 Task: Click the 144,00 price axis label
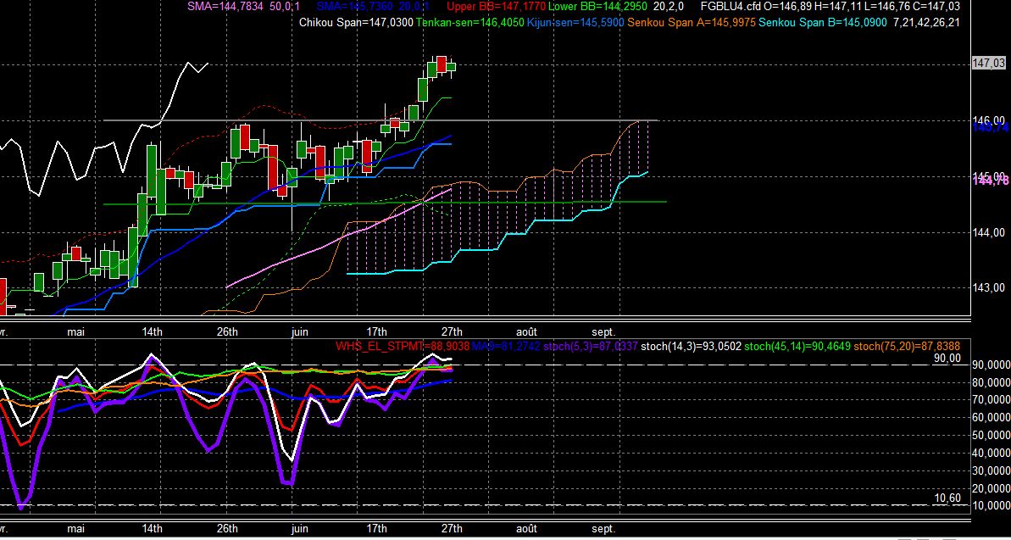tap(989, 232)
